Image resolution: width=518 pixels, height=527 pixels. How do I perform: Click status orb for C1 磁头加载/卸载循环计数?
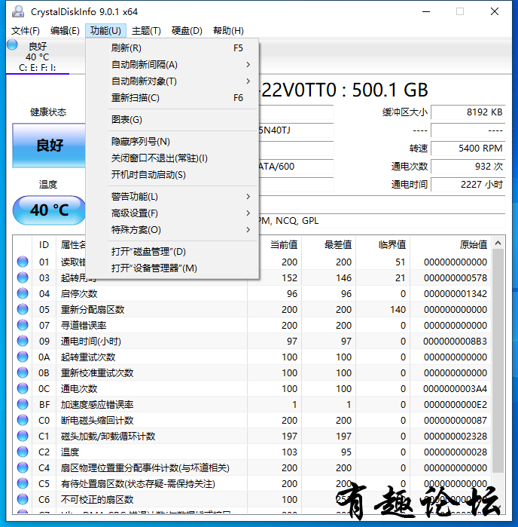(23, 436)
